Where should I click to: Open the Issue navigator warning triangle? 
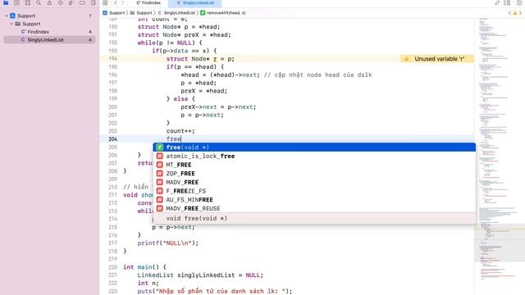(x=49, y=2)
